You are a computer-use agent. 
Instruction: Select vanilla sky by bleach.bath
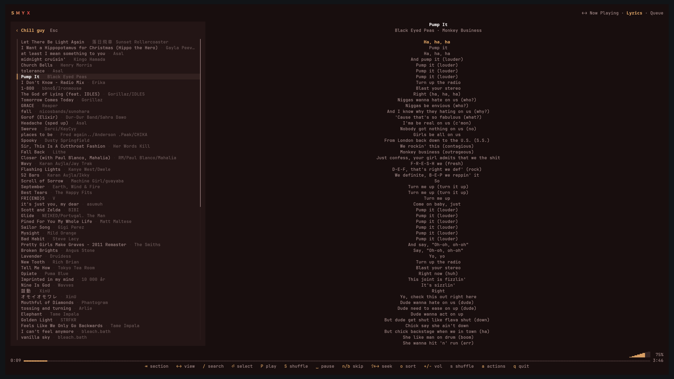[108, 337]
